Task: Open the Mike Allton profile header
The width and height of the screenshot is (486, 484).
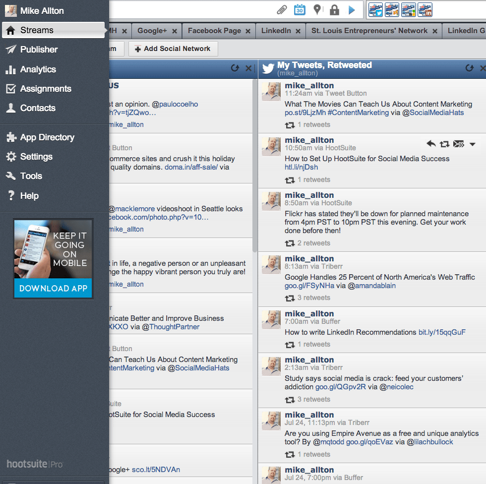Action: click(x=35, y=11)
